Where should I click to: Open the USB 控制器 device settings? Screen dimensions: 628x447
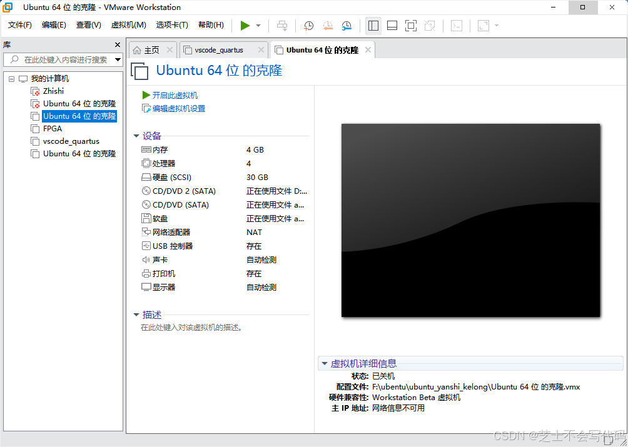(x=169, y=246)
